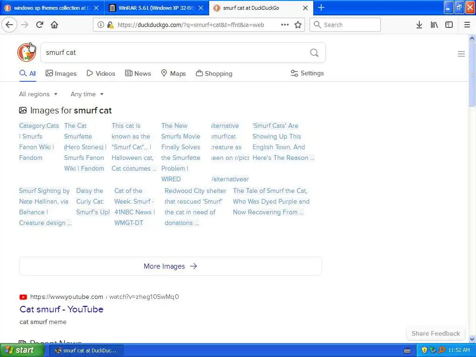Click the DuckDuckGo duck logo
Viewport: 476px width, 357px height.
pos(26,53)
